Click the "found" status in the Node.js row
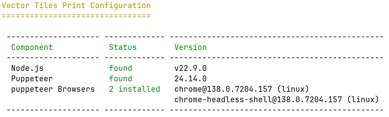The image size is (389, 117). point(120,68)
